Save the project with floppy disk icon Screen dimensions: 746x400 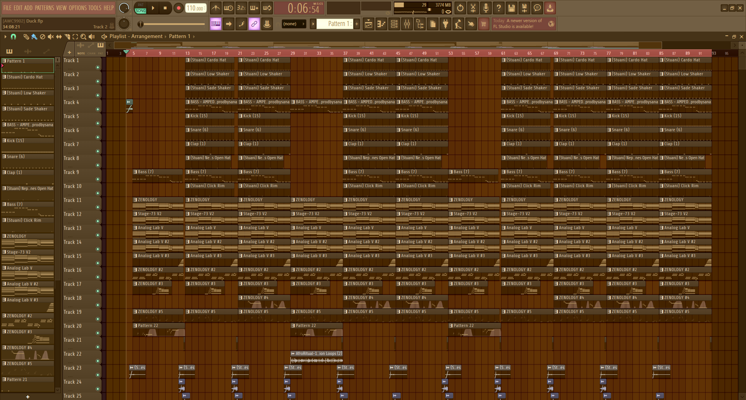(512, 8)
